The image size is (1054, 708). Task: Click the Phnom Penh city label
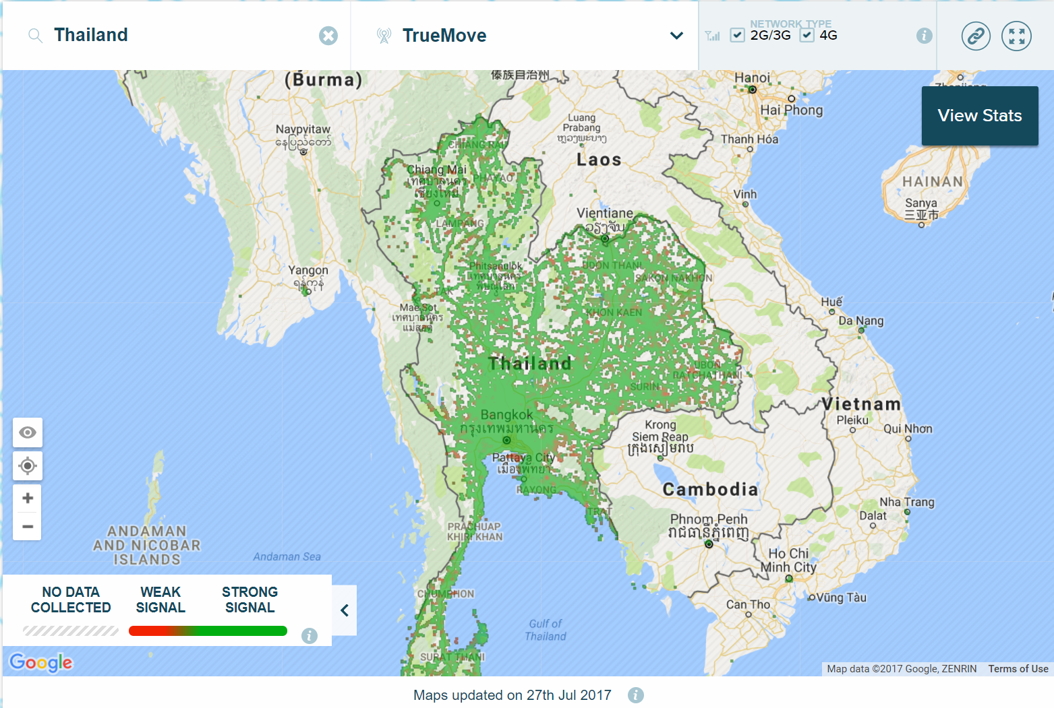click(709, 519)
